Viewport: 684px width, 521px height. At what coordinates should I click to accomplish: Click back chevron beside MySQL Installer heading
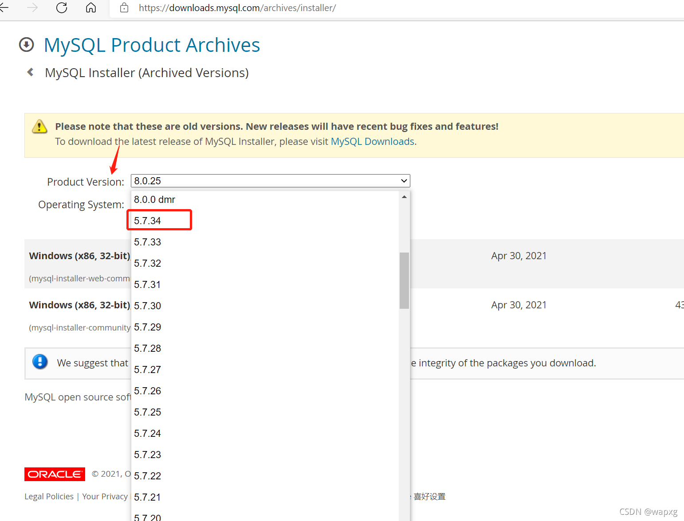click(x=30, y=72)
